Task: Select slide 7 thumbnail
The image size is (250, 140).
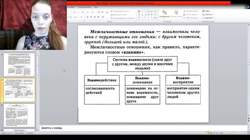Action: coord(19,90)
